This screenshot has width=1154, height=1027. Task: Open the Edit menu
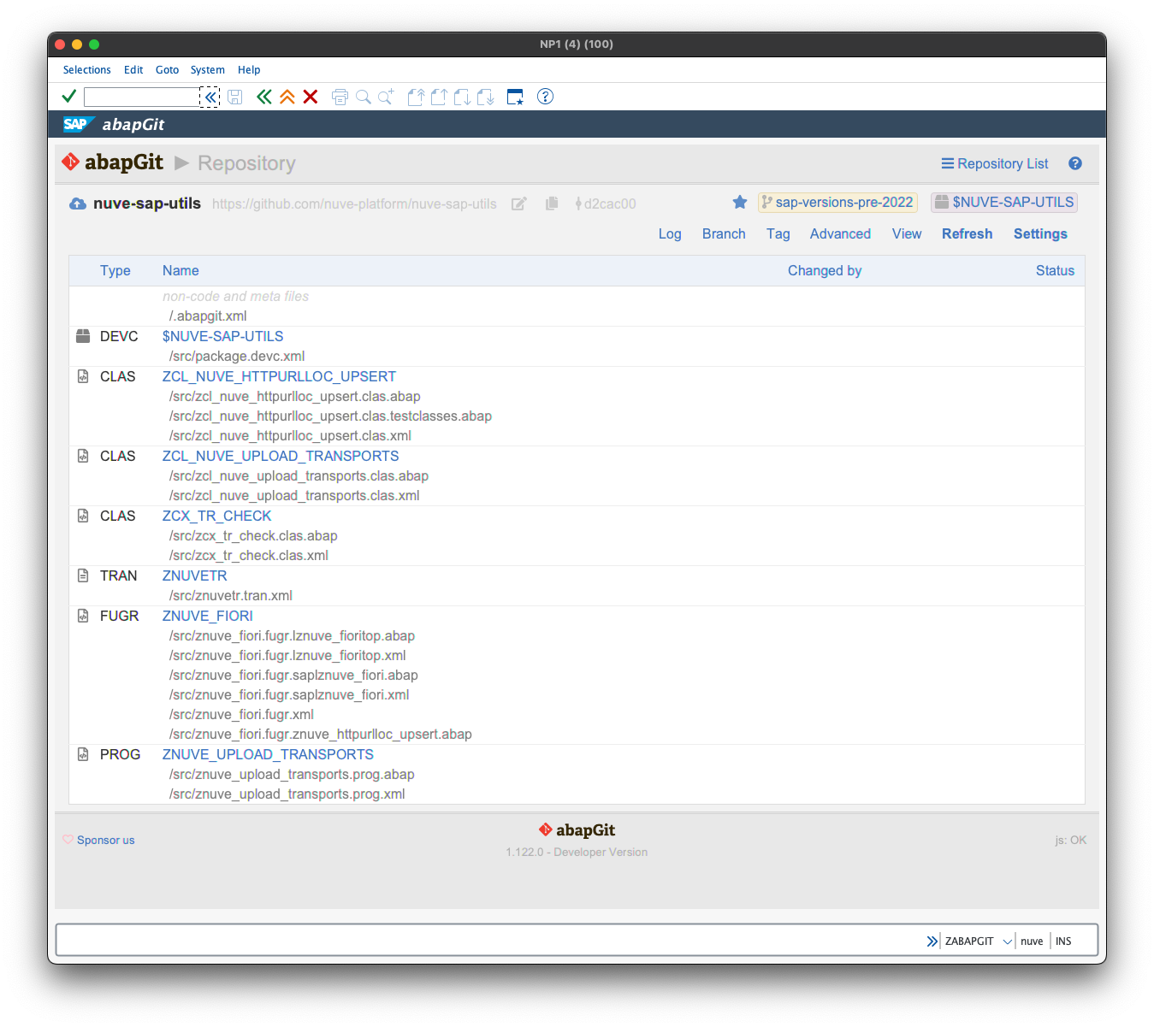pyautogui.click(x=133, y=70)
